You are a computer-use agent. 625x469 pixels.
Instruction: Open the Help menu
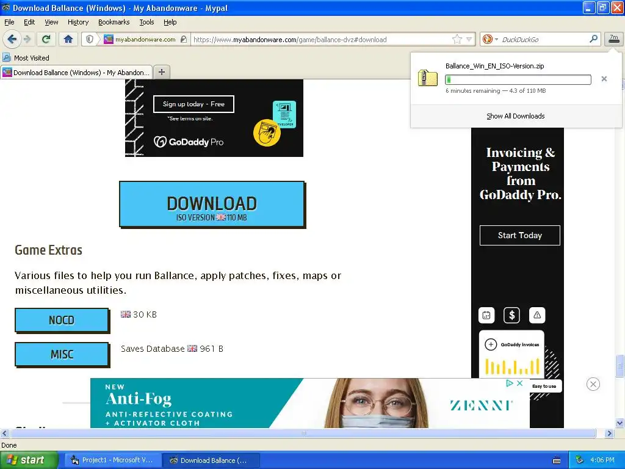click(x=170, y=22)
